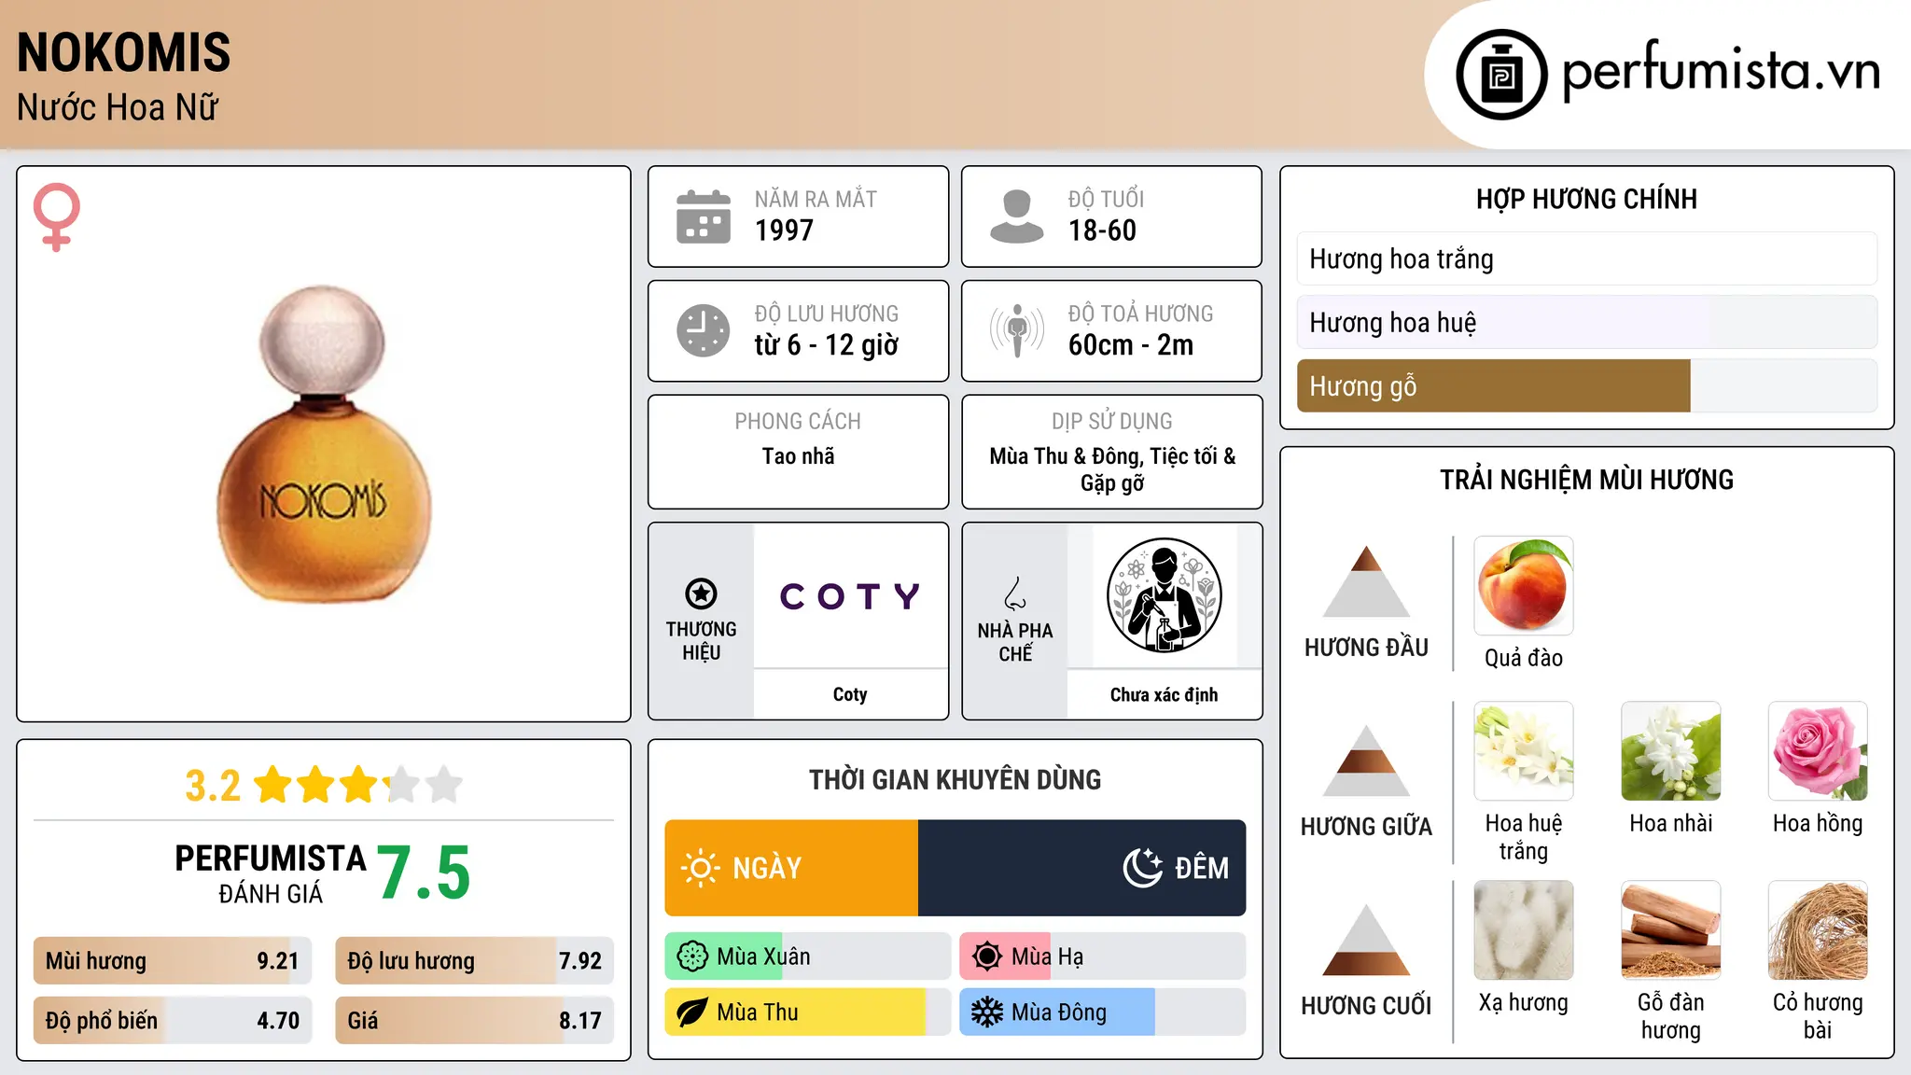Click the Tao nhã style value
Image resolution: width=1911 pixels, height=1075 pixels.
pos(798,456)
